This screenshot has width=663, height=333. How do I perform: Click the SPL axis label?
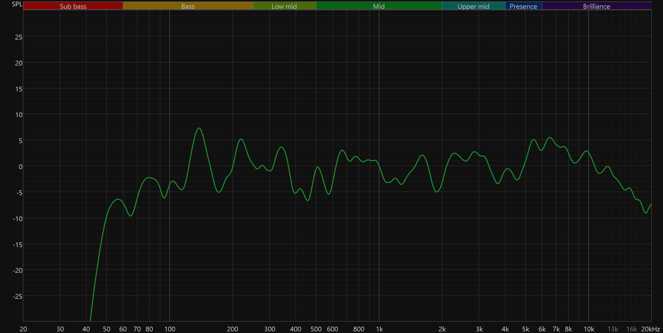pyautogui.click(x=17, y=4)
